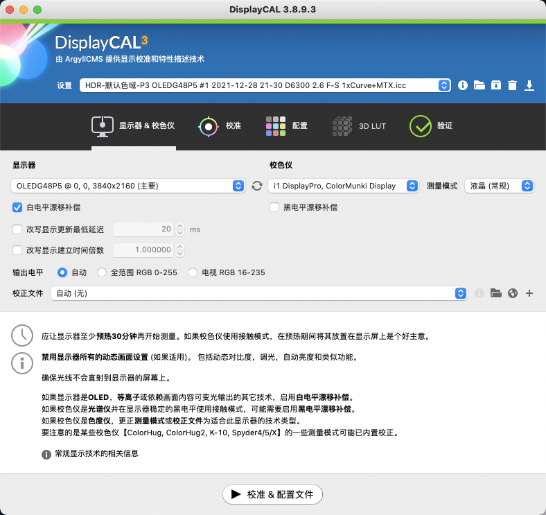The image size is (546, 515).
Task: Click clock icon next to warm-up note
Action: pos(22,335)
